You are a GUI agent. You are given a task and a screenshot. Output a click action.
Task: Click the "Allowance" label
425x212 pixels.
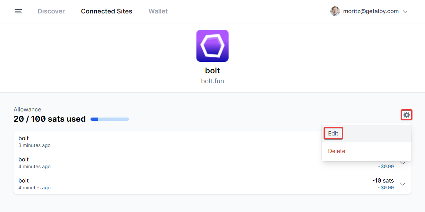point(27,110)
